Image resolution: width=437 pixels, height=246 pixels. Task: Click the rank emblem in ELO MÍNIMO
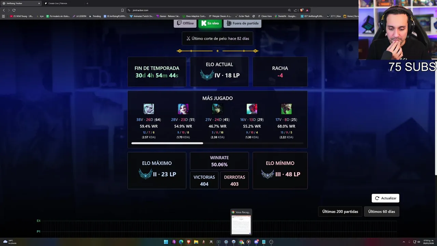(268, 174)
